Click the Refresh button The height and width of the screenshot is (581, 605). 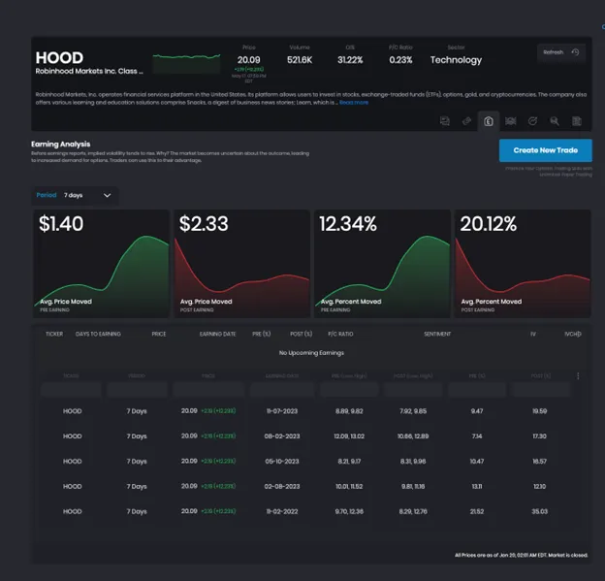click(561, 52)
